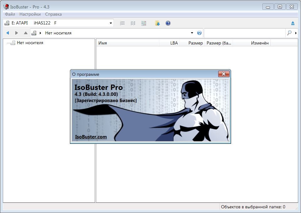
Task: Click the status bar object count text
Action: tap(253, 207)
